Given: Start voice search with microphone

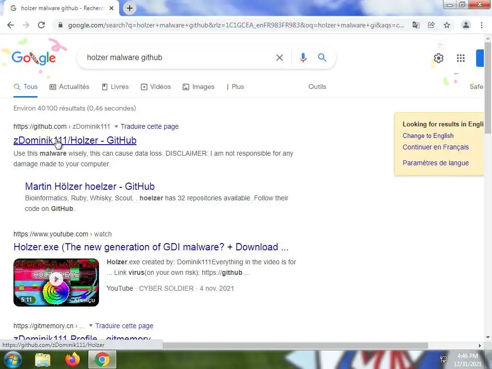Looking at the screenshot, I should click(x=303, y=58).
